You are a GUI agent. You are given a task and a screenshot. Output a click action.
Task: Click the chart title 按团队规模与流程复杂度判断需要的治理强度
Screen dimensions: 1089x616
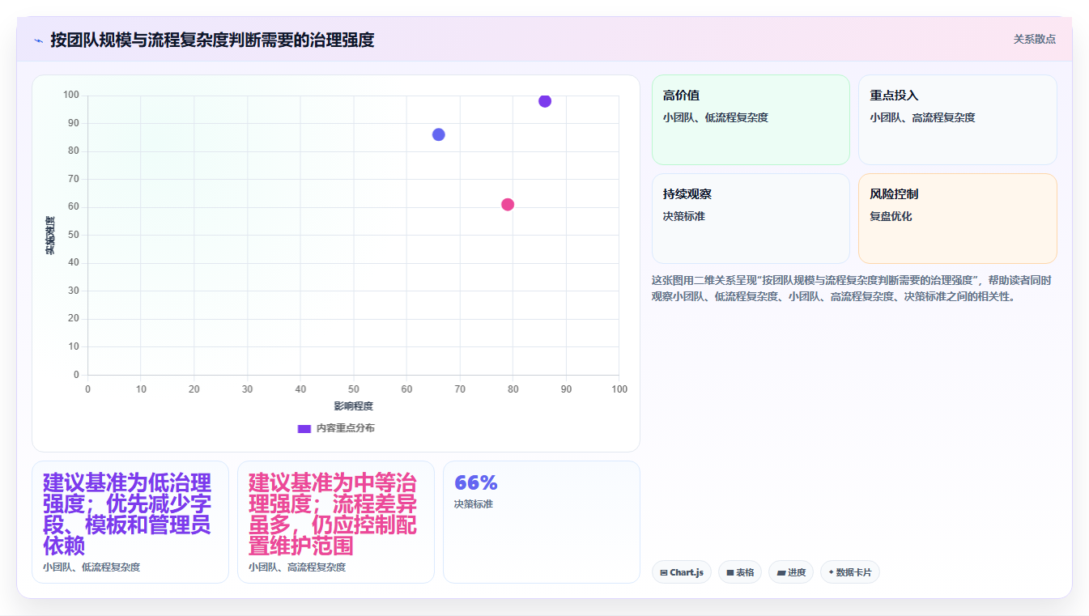click(x=212, y=40)
